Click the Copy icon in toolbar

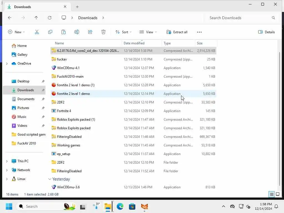pos(50,32)
